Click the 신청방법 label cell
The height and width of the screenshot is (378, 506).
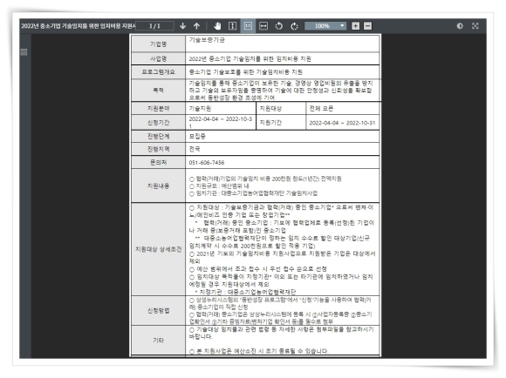click(x=158, y=311)
